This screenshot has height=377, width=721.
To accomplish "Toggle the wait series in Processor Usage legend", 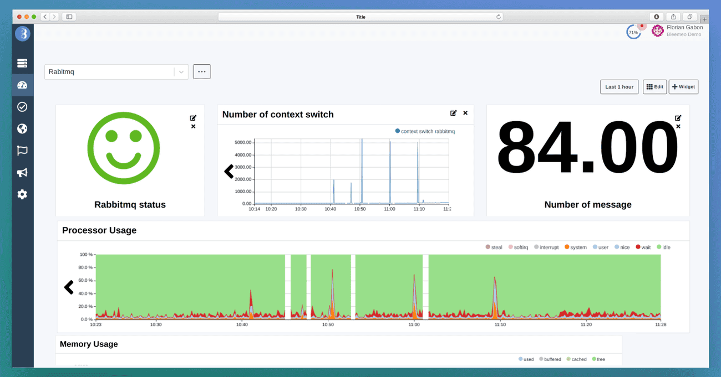I will [x=643, y=247].
